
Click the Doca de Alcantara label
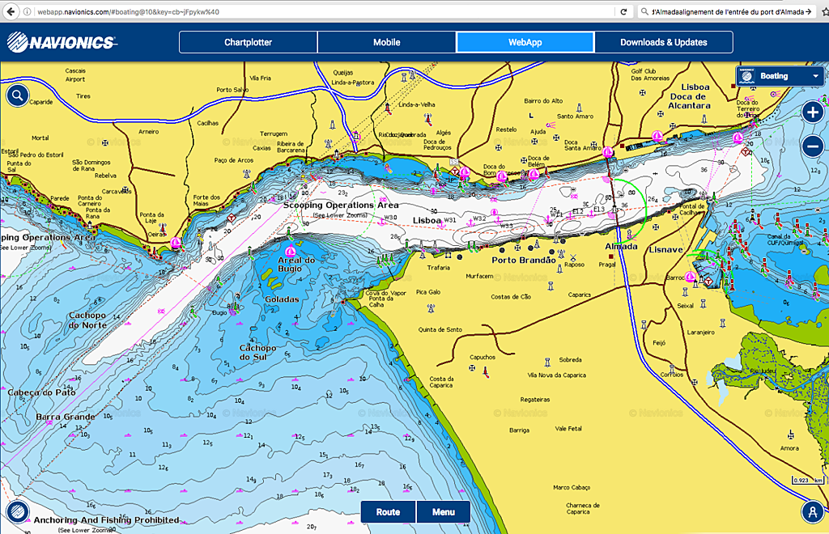[689, 101]
